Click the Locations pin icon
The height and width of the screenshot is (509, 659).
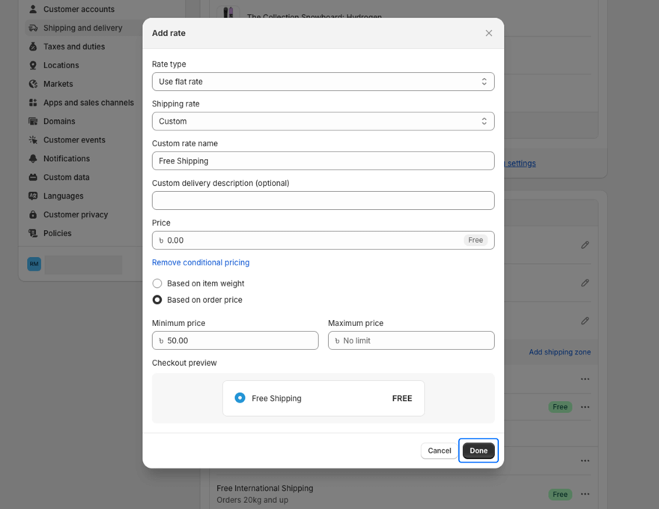coord(33,65)
